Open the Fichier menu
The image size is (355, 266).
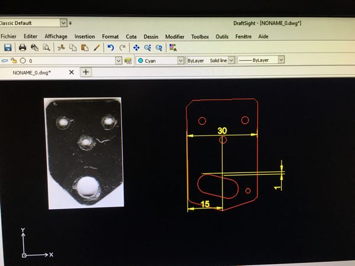pyautogui.click(x=8, y=36)
